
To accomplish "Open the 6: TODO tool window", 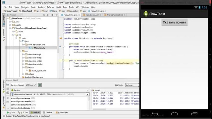I will (23, 112).
